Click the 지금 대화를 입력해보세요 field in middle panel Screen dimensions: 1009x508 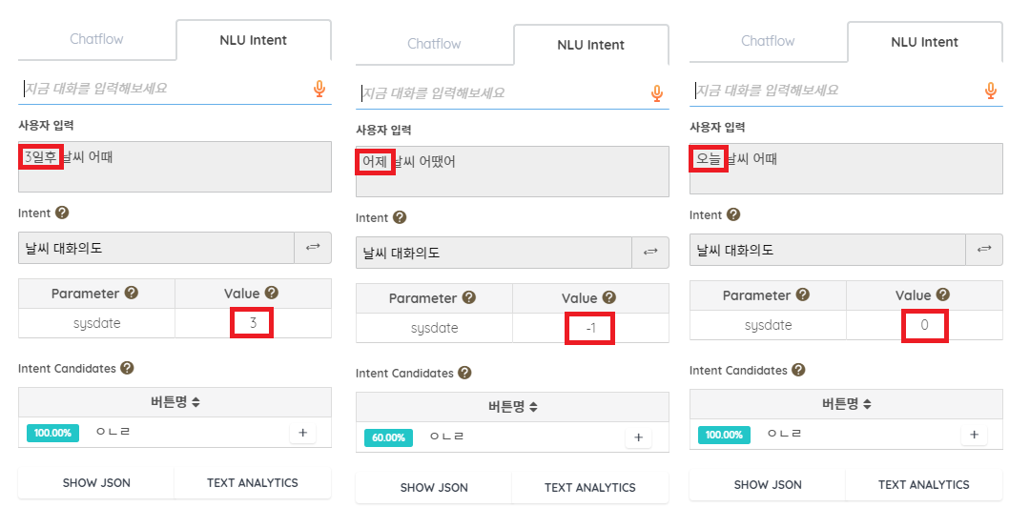pos(504,94)
